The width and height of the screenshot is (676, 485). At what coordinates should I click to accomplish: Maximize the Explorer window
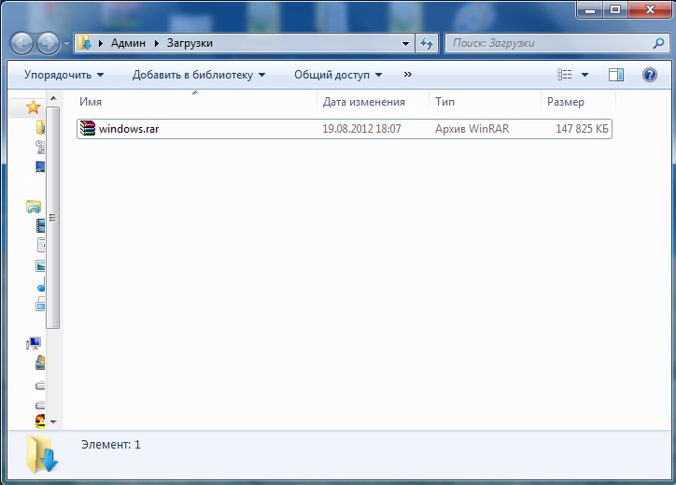point(615,9)
